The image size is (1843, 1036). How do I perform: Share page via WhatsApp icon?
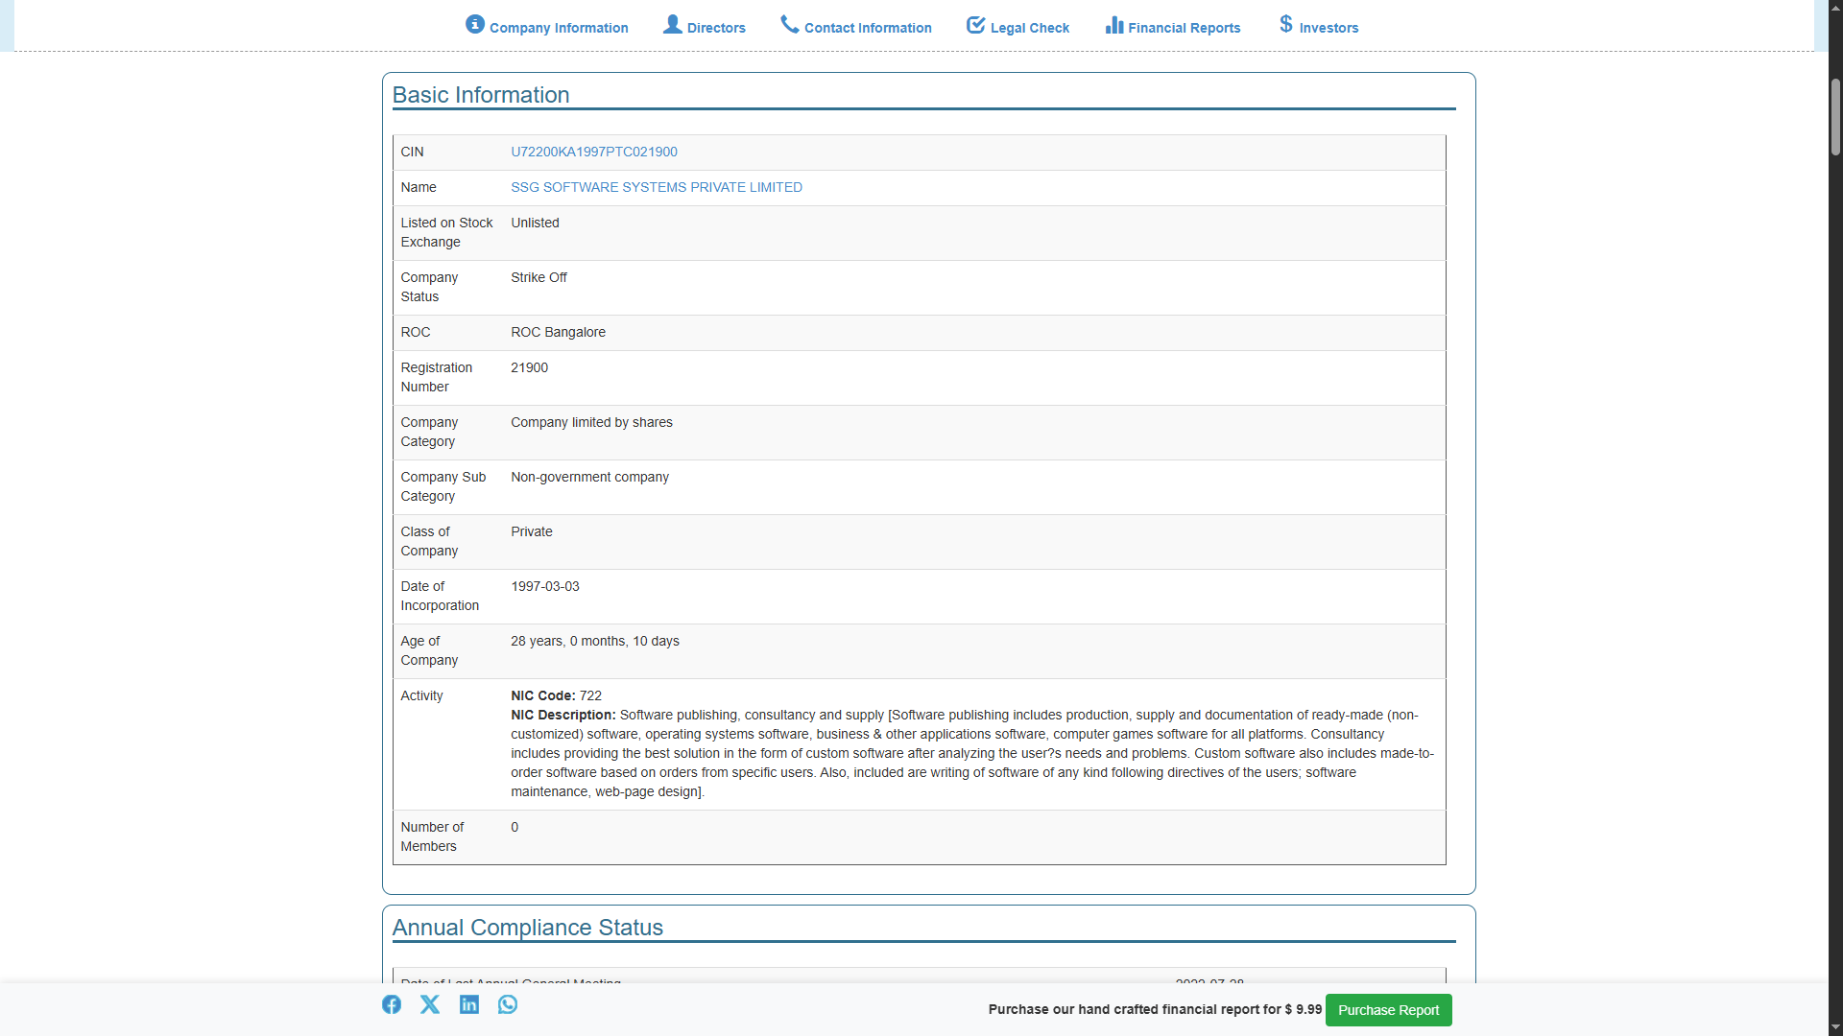508,1004
